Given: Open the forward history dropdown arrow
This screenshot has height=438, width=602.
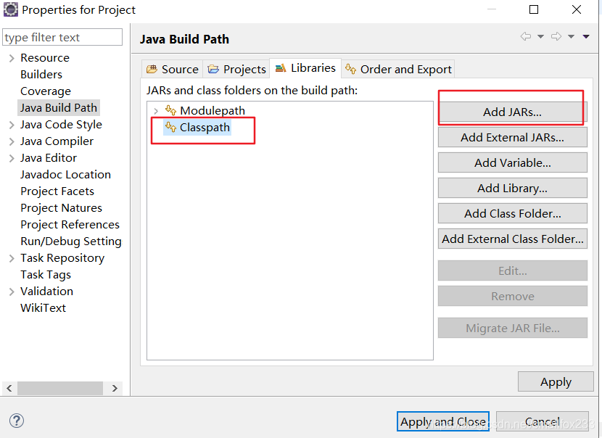Looking at the screenshot, I should 571,36.
